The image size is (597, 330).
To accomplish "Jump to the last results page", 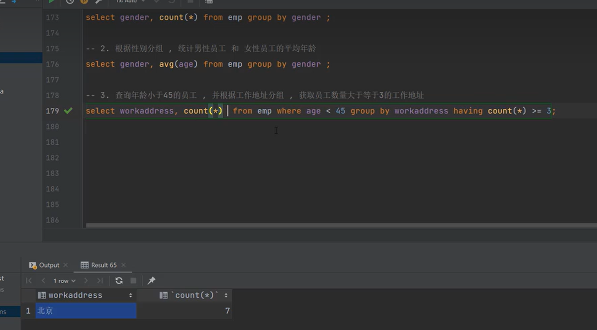I will pyautogui.click(x=100, y=281).
